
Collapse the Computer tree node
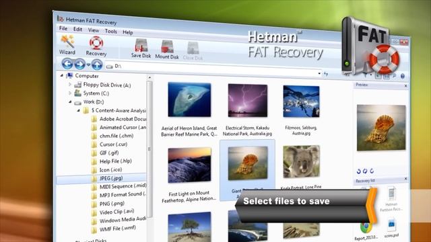tap(61, 75)
